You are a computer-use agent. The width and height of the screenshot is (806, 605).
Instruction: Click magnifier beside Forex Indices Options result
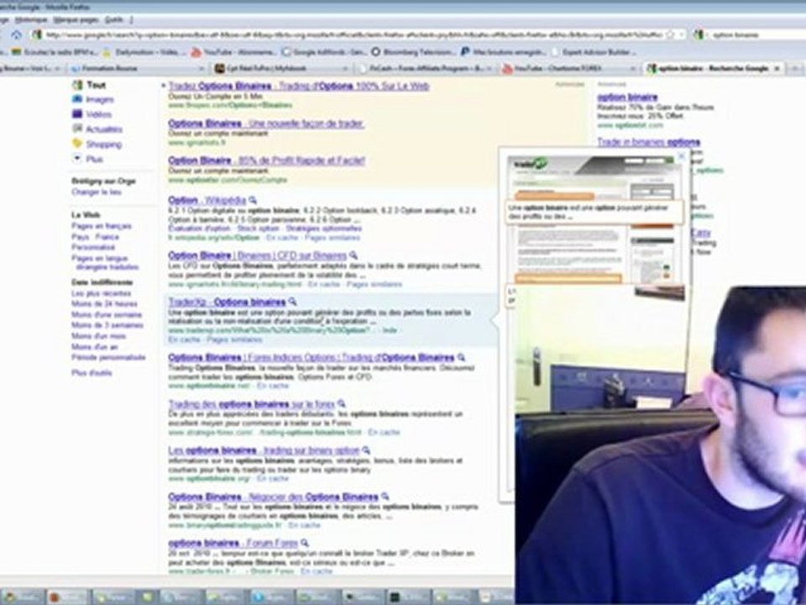(461, 357)
